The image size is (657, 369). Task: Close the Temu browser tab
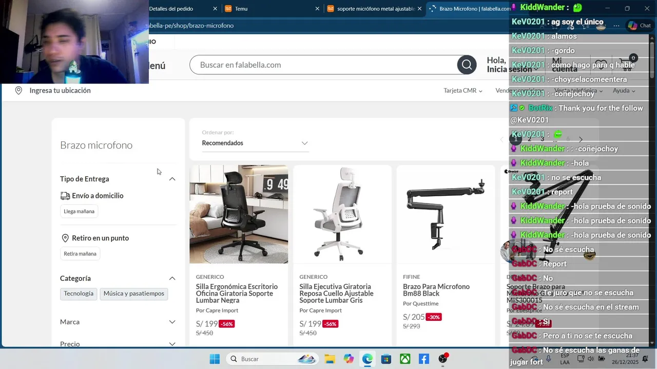click(x=317, y=9)
